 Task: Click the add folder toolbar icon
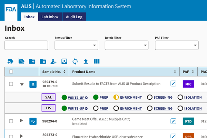pyautogui.click(x=32, y=61)
